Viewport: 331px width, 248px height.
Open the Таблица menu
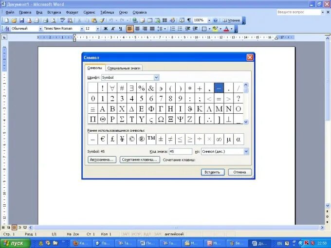pos(107,13)
